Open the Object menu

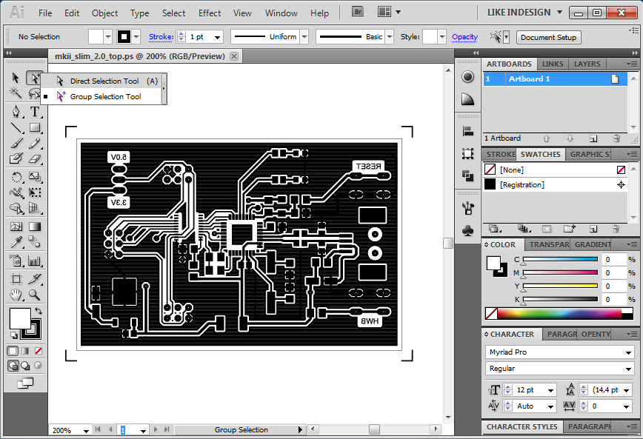click(x=104, y=13)
